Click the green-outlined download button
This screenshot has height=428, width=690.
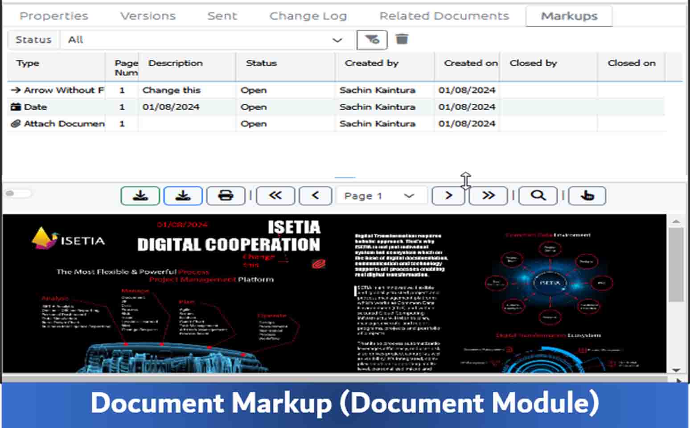140,196
